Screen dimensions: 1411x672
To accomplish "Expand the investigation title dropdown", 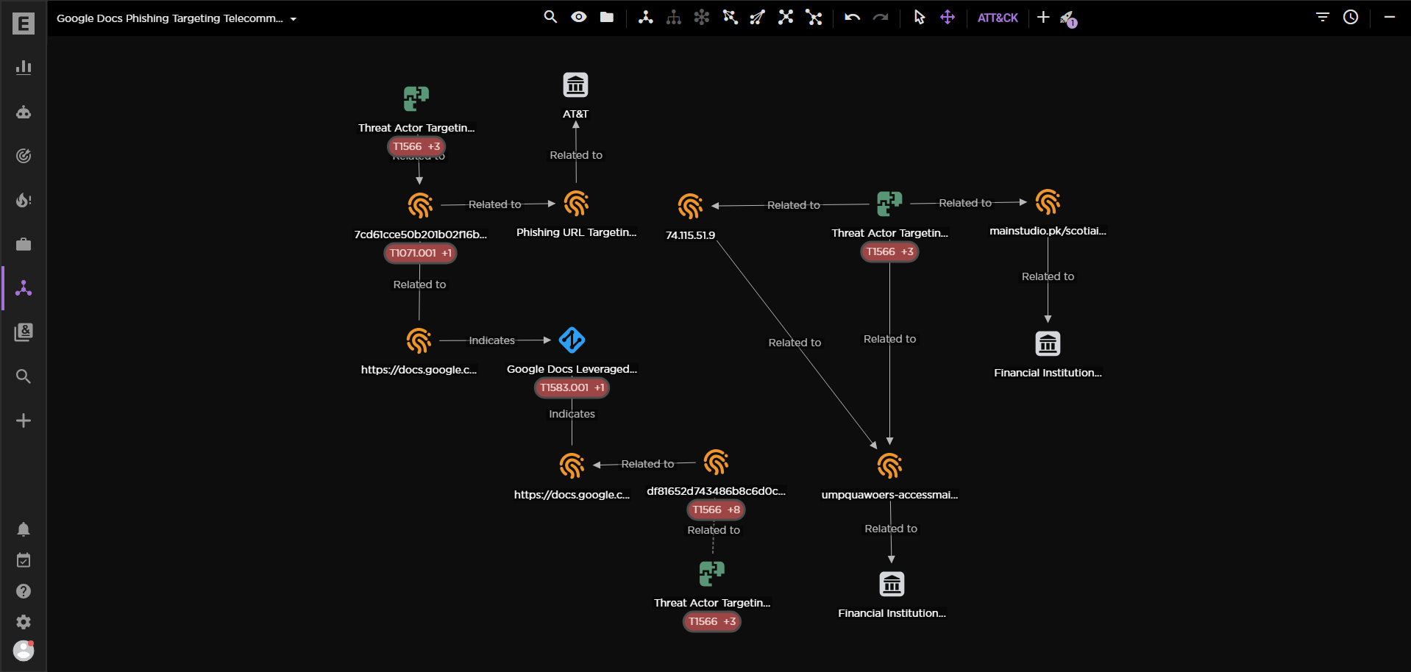I will pos(294,19).
